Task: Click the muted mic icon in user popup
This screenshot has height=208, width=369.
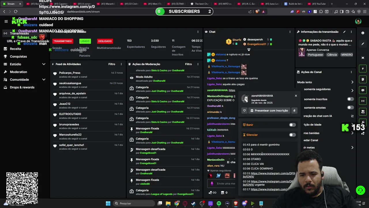Action: click(294, 110)
